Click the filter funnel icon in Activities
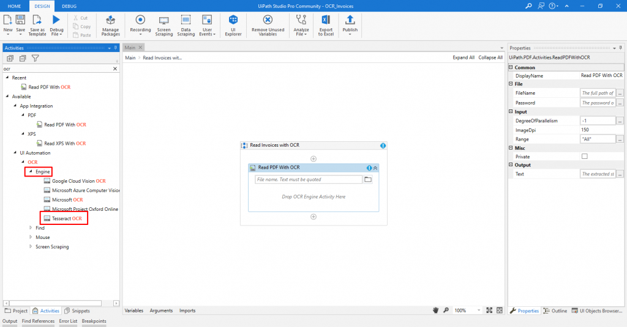Image resolution: width=627 pixels, height=327 pixels. [x=35, y=58]
